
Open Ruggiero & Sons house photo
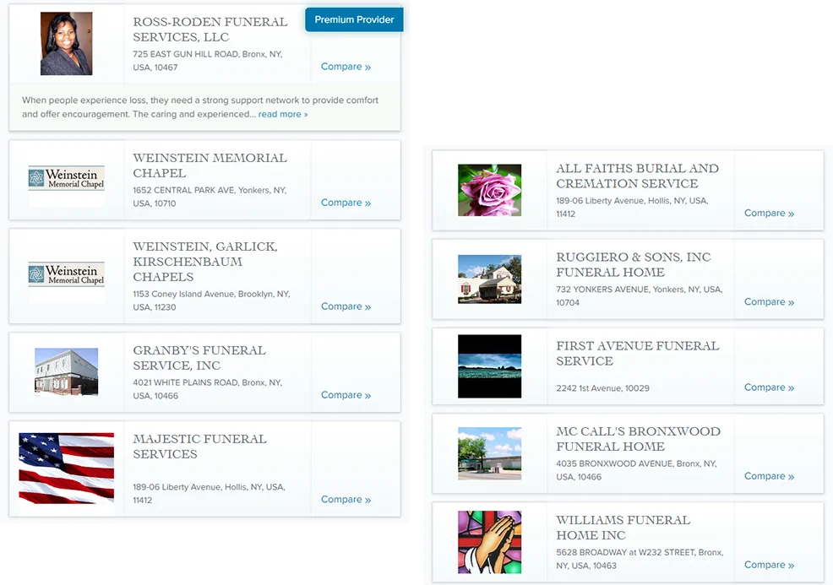pos(489,279)
